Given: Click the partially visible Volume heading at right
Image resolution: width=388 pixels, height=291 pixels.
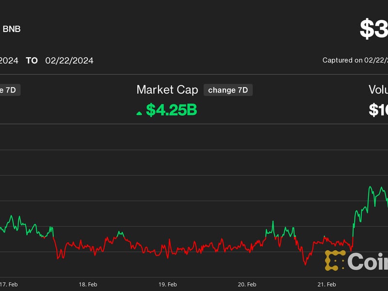Looking at the screenshot, I should (378, 90).
